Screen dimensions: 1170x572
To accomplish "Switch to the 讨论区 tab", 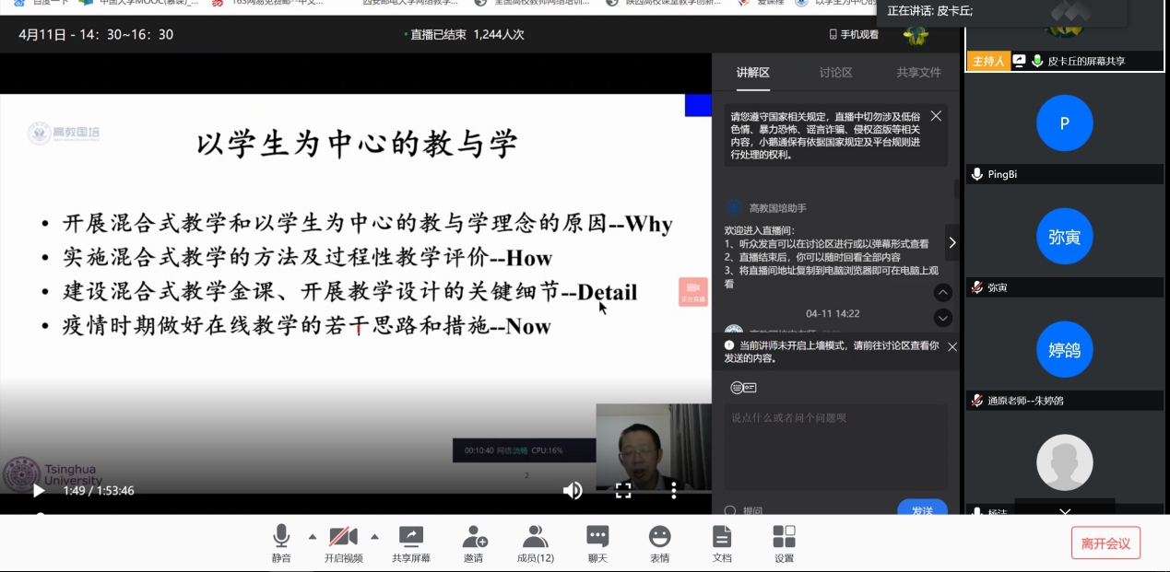I will [835, 73].
